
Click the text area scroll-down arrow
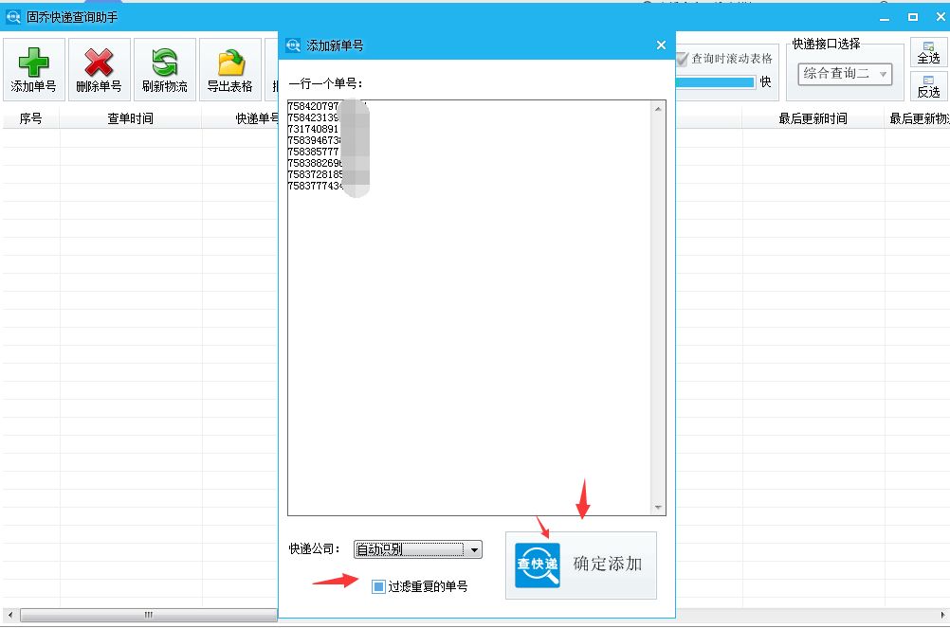[658, 508]
